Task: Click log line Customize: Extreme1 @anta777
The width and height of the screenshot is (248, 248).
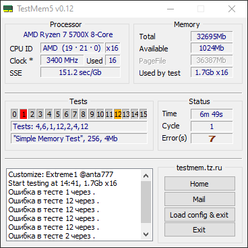Action: (61, 174)
